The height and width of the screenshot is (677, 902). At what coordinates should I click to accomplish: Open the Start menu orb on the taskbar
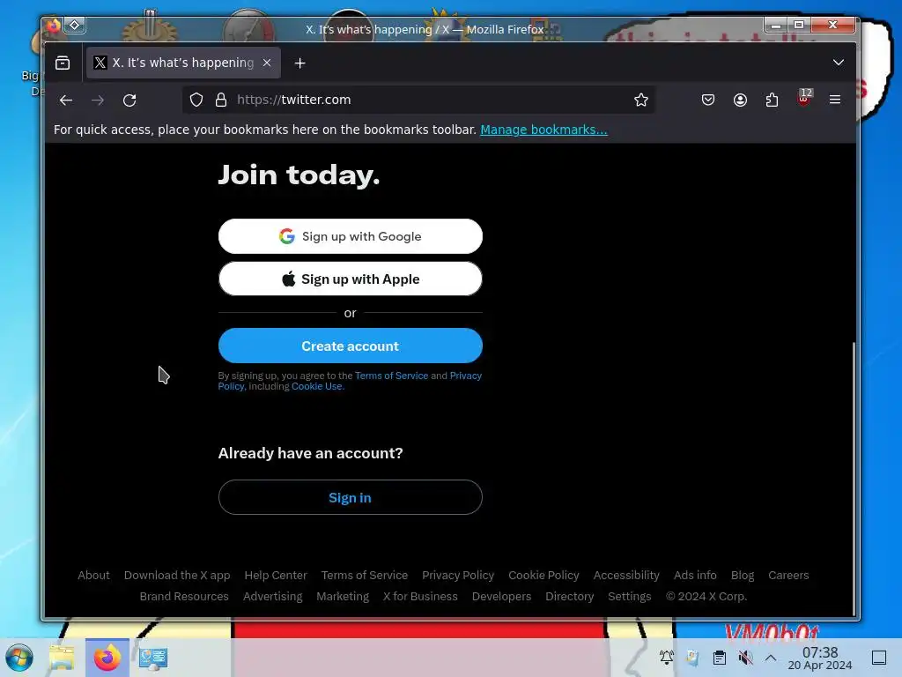(x=19, y=658)
